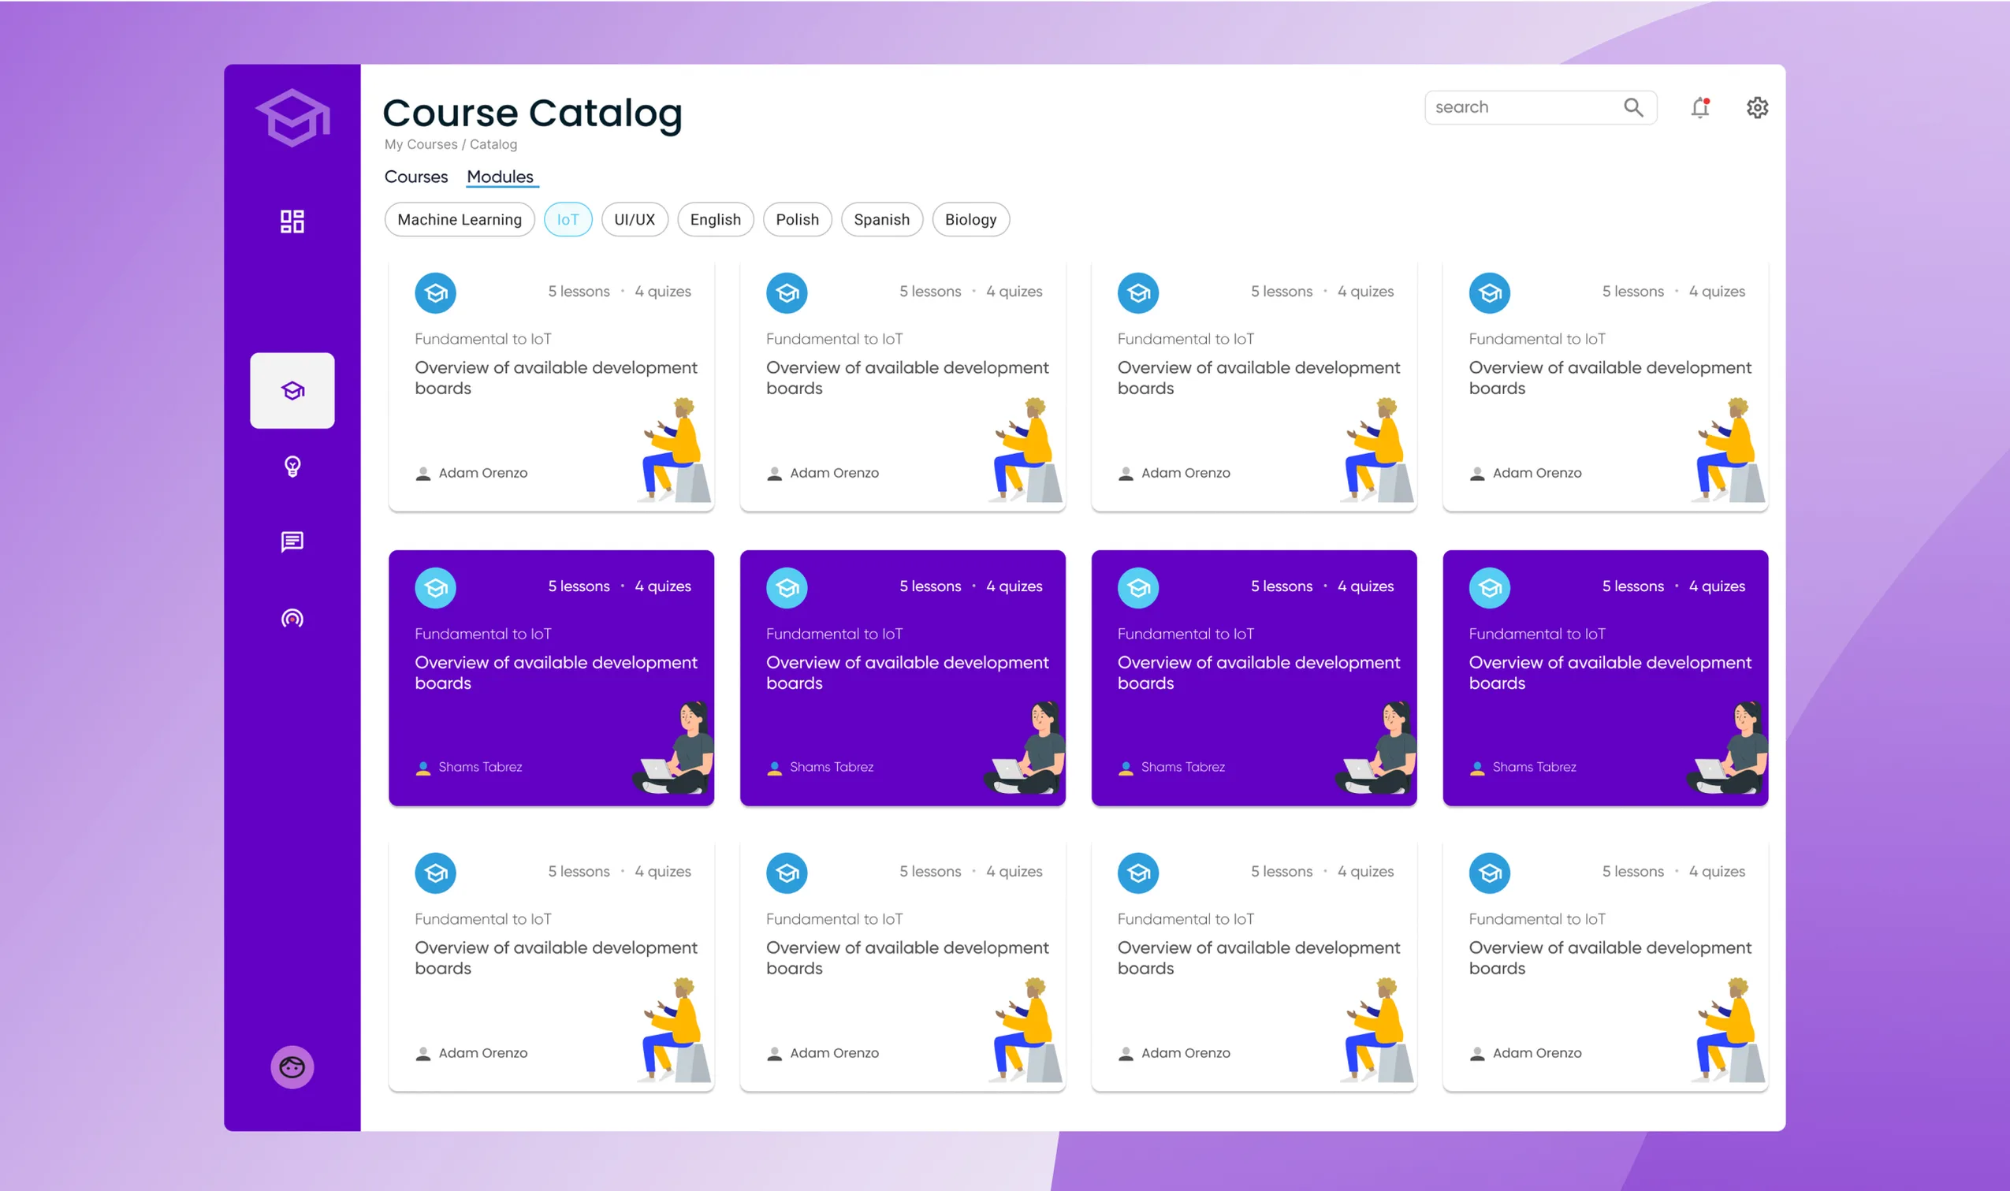Click cap badge on bottom-row fourth card

pyautogui.click(x=1489, y=873)
